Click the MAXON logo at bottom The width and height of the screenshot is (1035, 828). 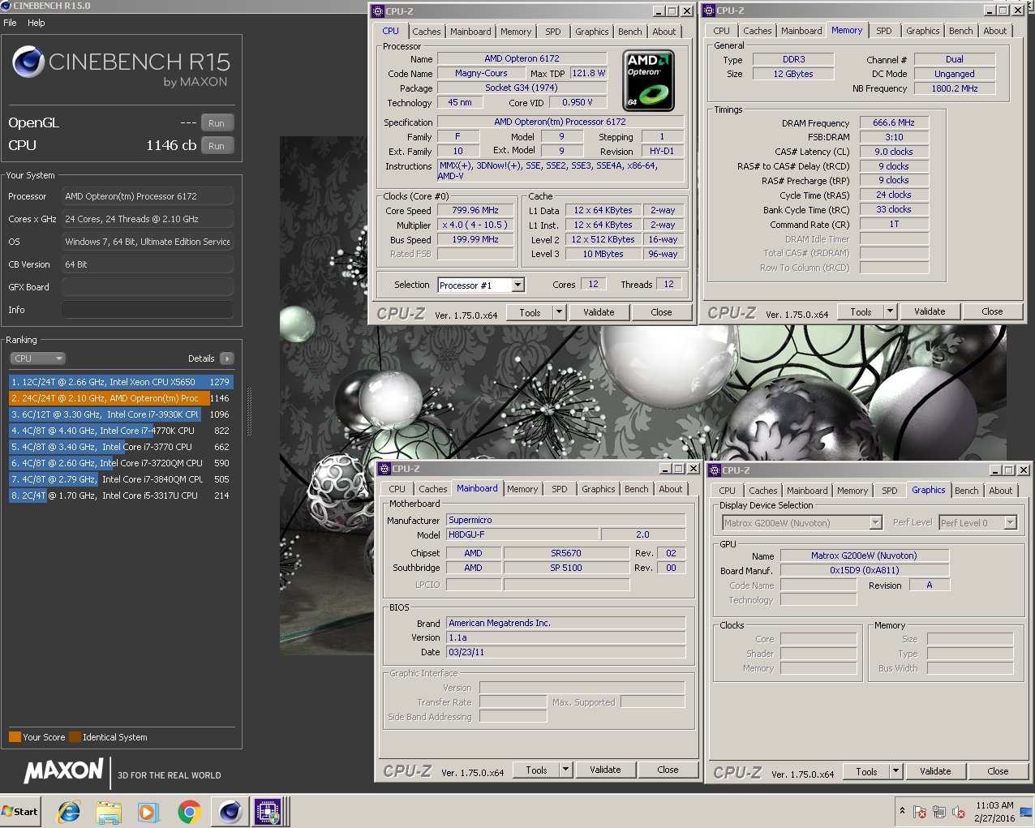(x=64, y=770)
